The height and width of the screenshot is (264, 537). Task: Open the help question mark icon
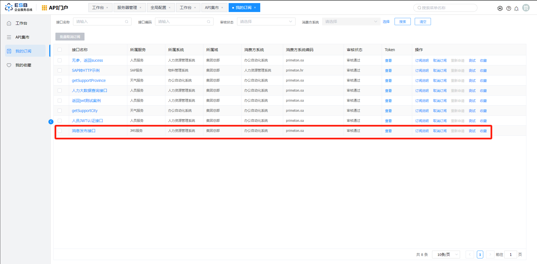click(509, 8)
